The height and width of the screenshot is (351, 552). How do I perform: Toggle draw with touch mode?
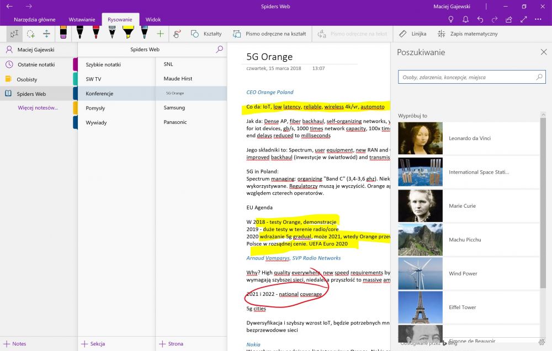point(177,34)
